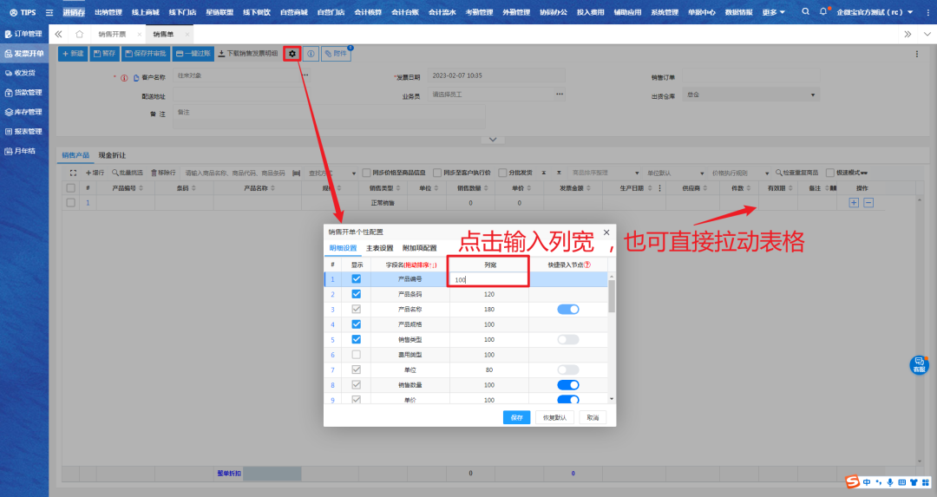Switch to 主表设置 tab in dialog
The image size is (937, 497).
click(379, 248)
